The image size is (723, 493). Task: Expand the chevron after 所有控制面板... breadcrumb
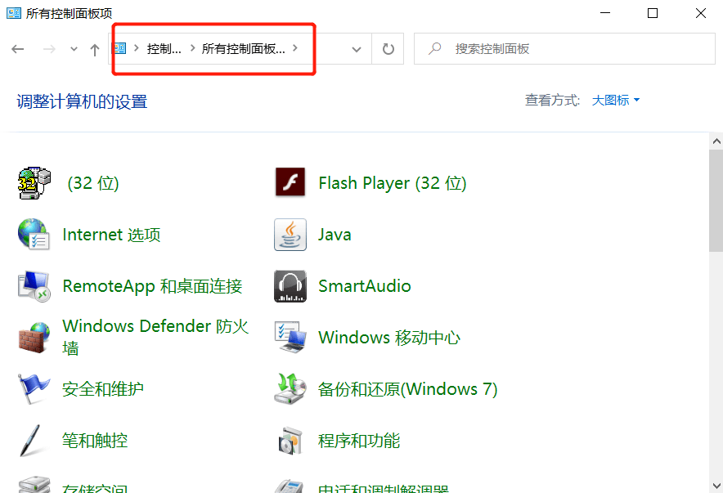point(295,48)
